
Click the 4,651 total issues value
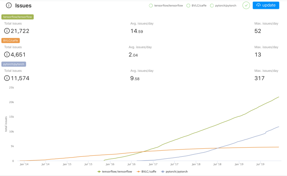tap(18, 55)
